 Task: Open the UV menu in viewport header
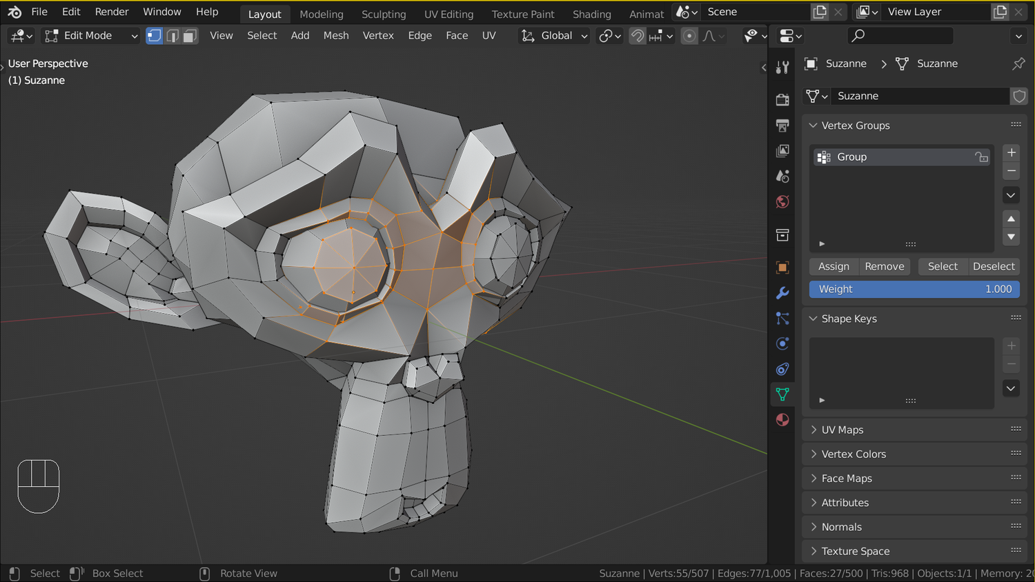coord(489,35)
